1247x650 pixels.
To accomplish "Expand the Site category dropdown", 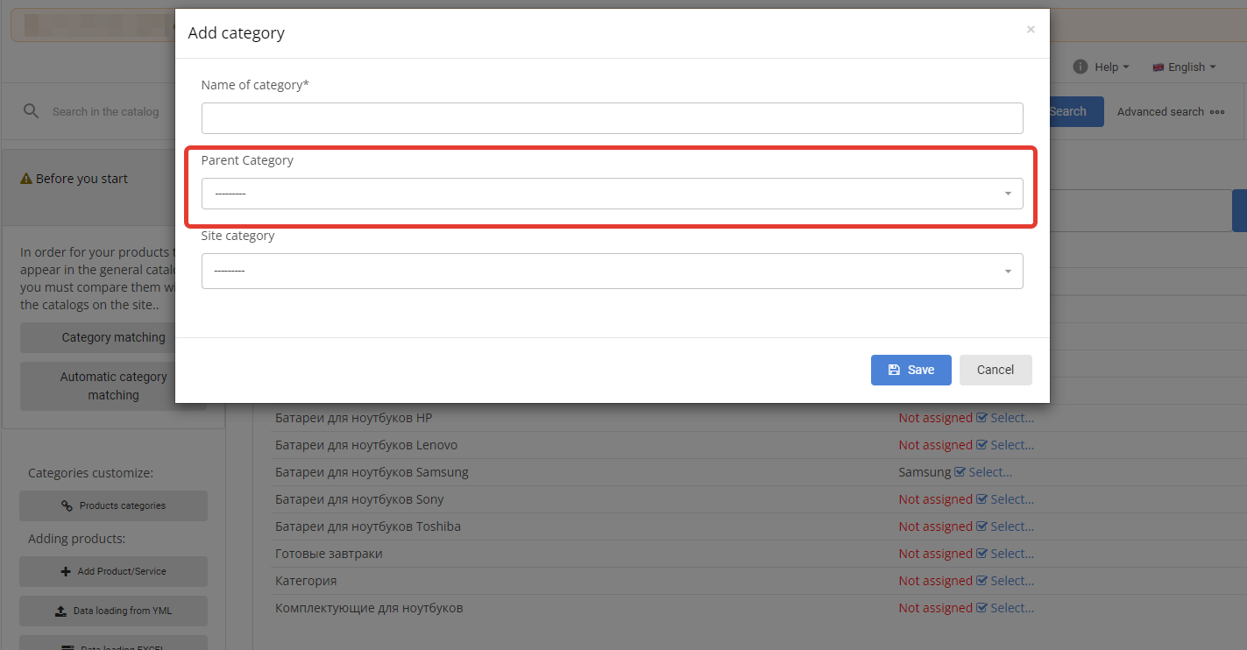I will click(x=612, y=272).
